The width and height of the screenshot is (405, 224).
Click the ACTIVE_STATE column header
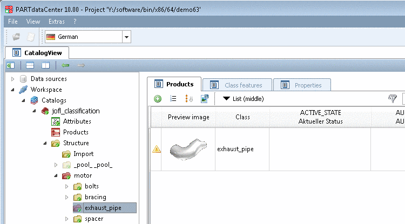[320, 117]
